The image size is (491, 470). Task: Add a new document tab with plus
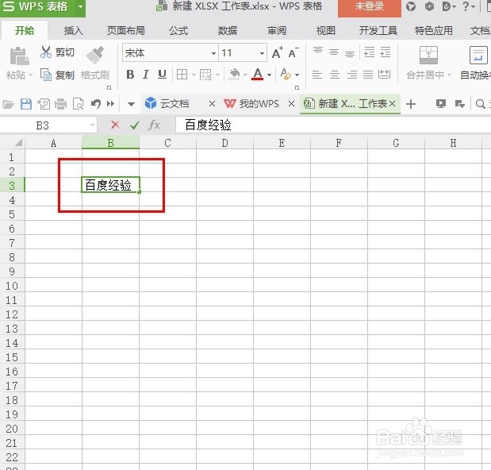[411, 104]
